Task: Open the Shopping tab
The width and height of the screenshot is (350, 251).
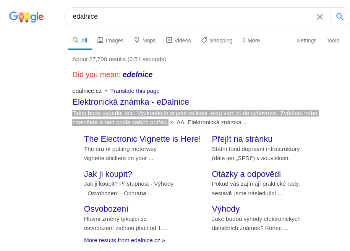Action: pos(217,40)
